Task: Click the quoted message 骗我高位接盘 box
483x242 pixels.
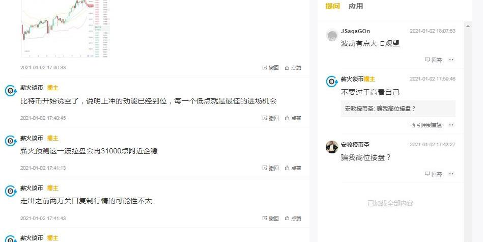Action: [x=397, y=109]
